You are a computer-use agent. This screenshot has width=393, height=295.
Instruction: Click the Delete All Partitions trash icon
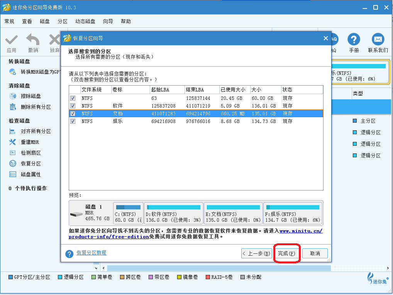click(12, 107)
